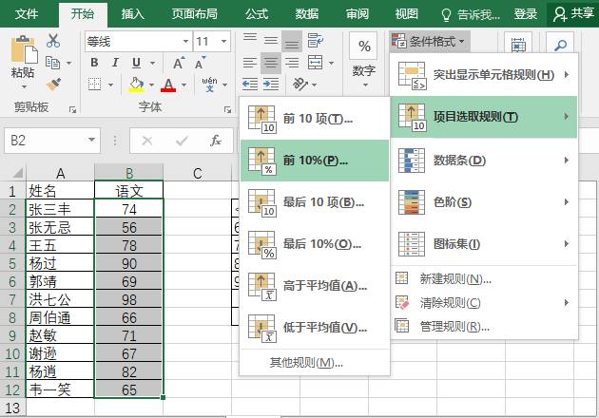Open 数据条(D) submenu

coord(484,161)
